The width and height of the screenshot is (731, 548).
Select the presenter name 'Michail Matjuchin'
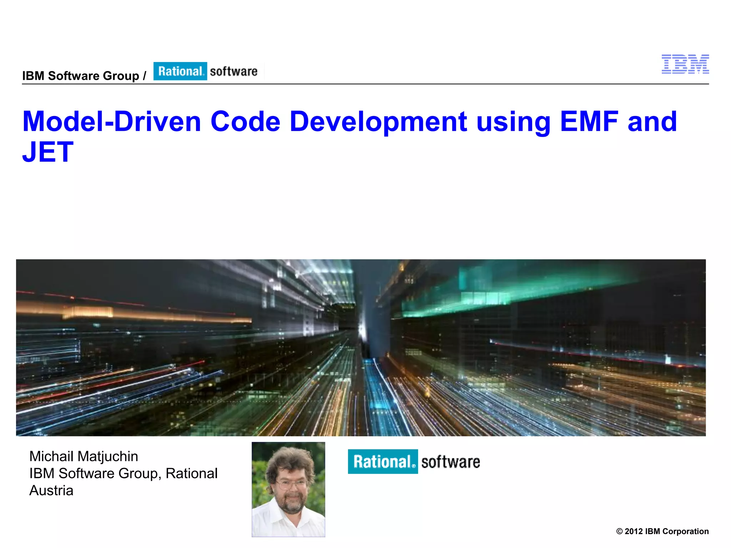84,456
